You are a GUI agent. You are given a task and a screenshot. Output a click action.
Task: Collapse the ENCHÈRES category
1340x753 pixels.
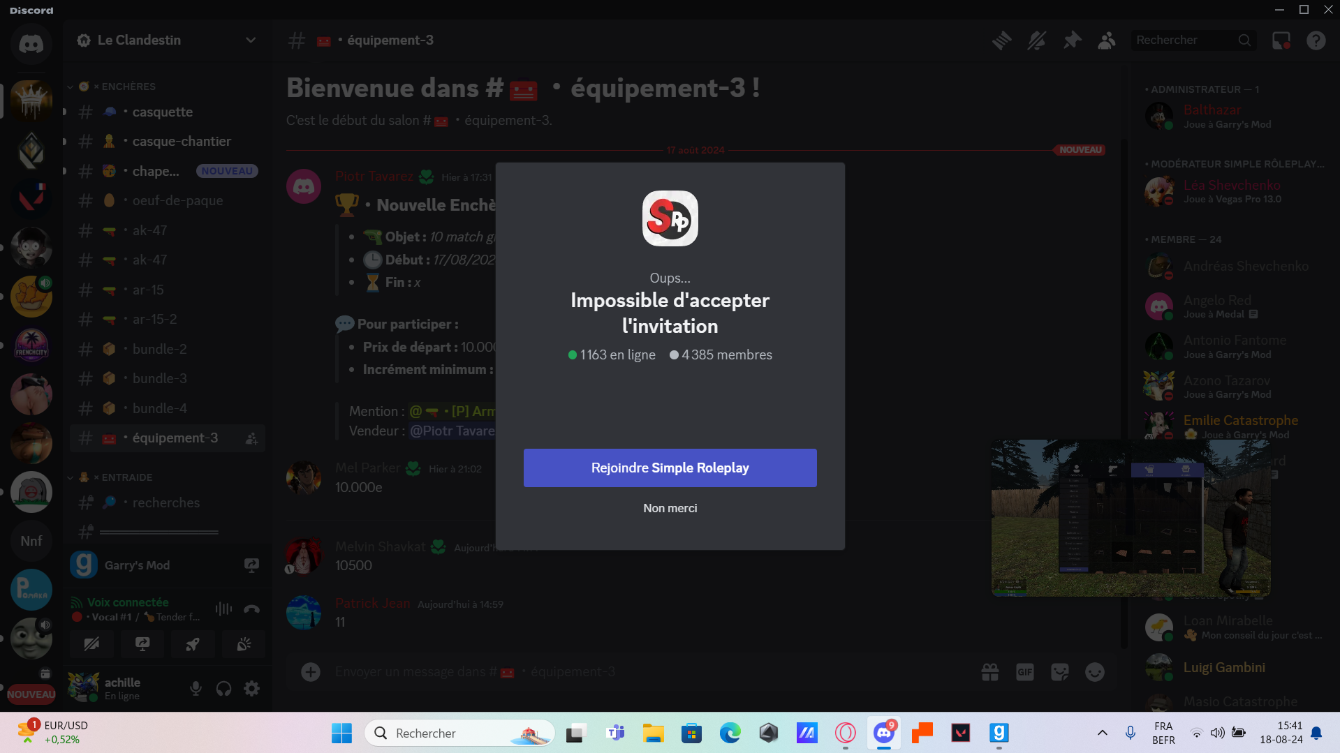[x=112, y=87]
